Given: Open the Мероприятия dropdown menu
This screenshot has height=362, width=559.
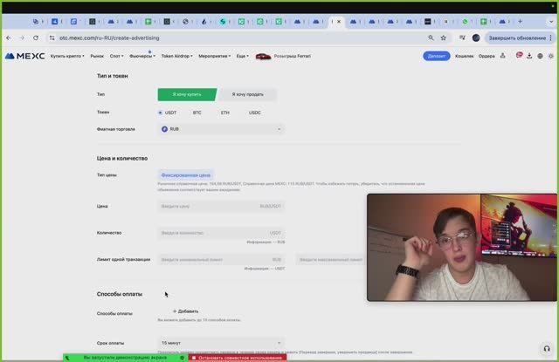Looking at the screenshot, I should [214, 56].
